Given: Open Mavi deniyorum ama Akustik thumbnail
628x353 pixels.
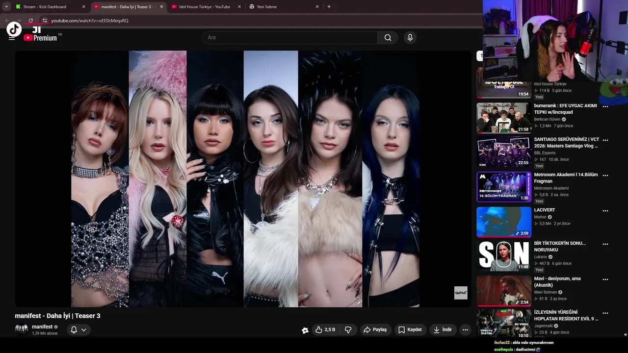Looking at the screenshot, I should [x=504, y=291].
